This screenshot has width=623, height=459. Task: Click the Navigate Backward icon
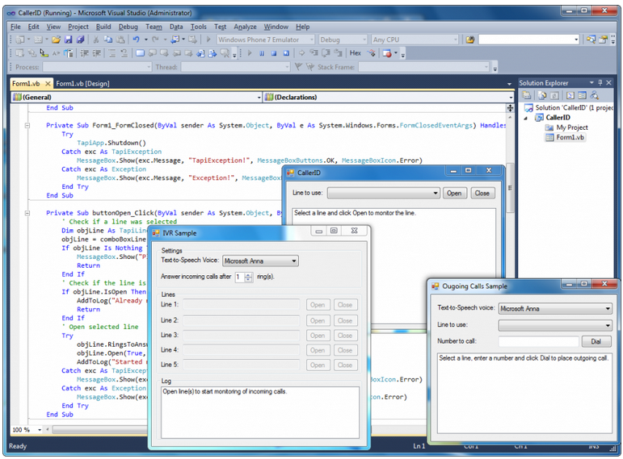point(175,40)
